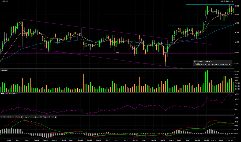Image resolution: width=241 pixels, height=142 pixels.
Task: Click the 125K OBV axis label
Action: coord(237,94)
